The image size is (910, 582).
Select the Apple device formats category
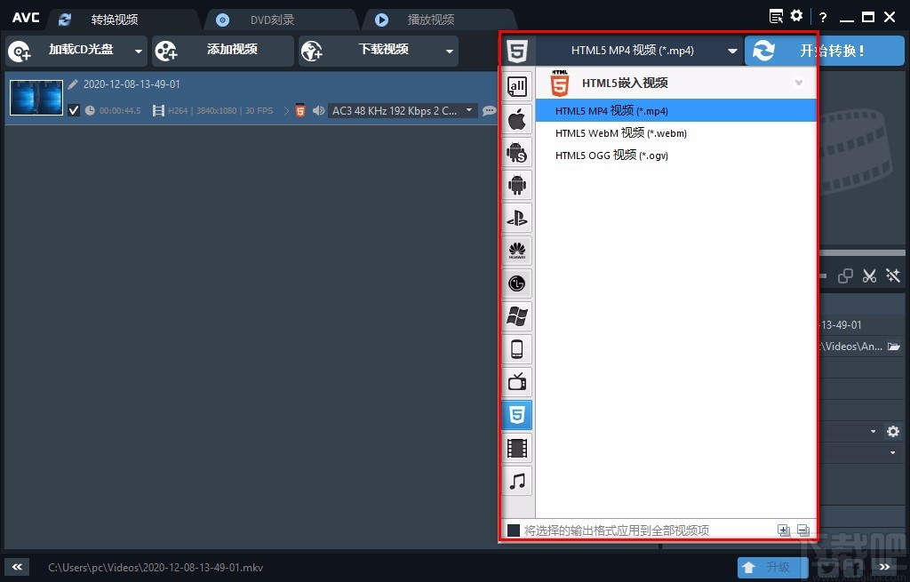coord(517,118)
